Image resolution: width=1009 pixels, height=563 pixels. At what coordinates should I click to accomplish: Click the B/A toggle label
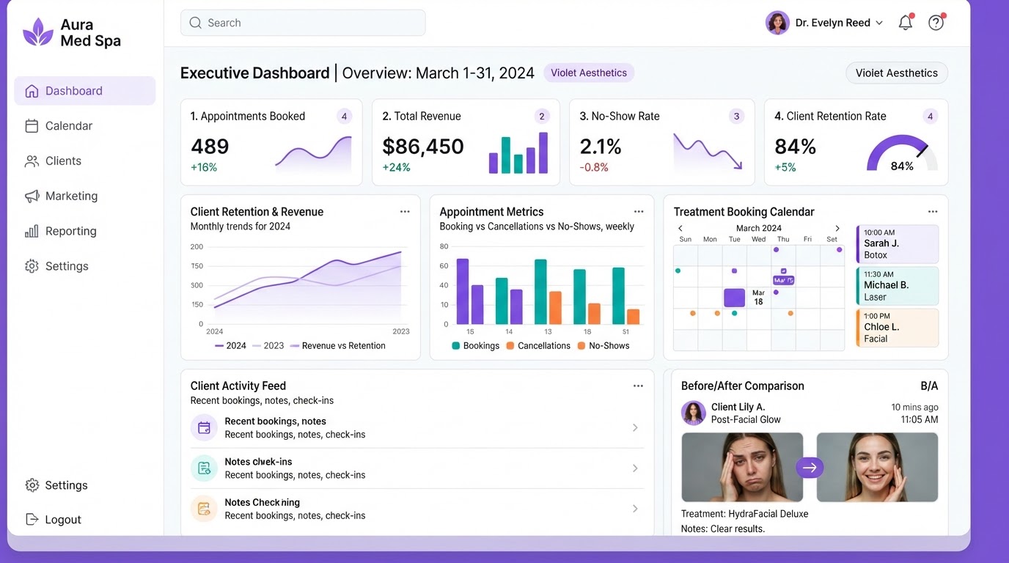tap(929, 386)
